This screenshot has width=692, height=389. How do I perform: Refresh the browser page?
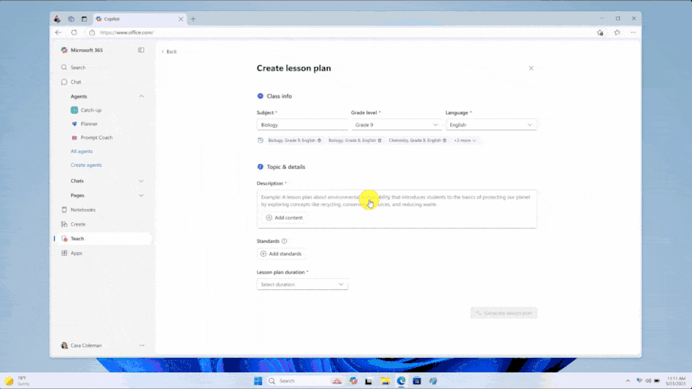pos(74,33)
